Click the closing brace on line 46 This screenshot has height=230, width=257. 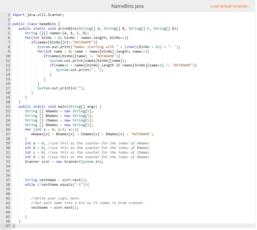coord(19,221)
